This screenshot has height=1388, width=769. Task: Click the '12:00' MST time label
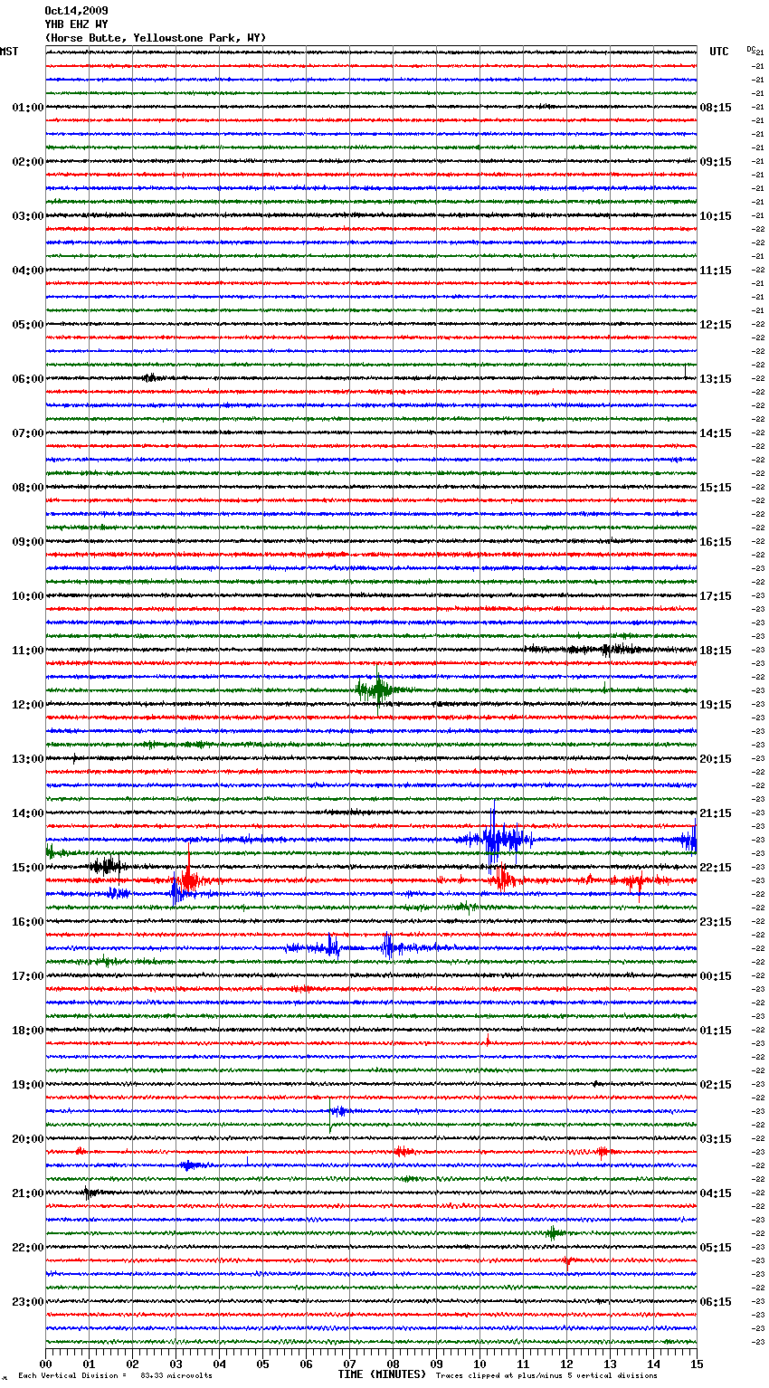click(28, 705)
